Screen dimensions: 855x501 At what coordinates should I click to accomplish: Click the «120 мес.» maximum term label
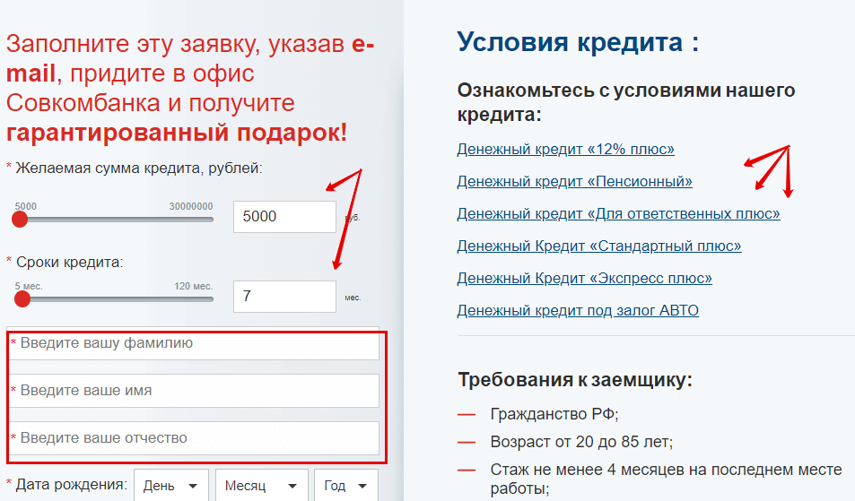(x=194, y=286)
